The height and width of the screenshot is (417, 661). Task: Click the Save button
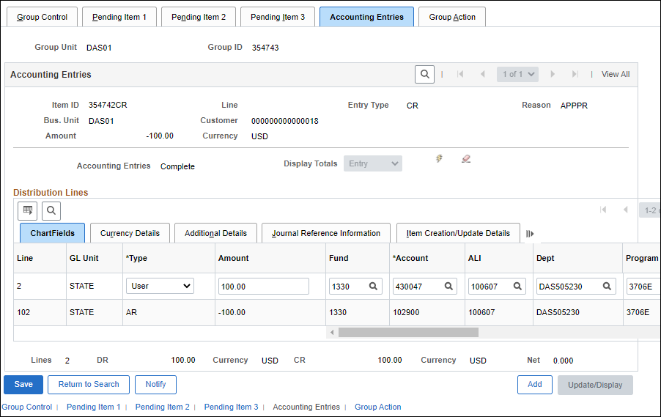coord(23,385)
